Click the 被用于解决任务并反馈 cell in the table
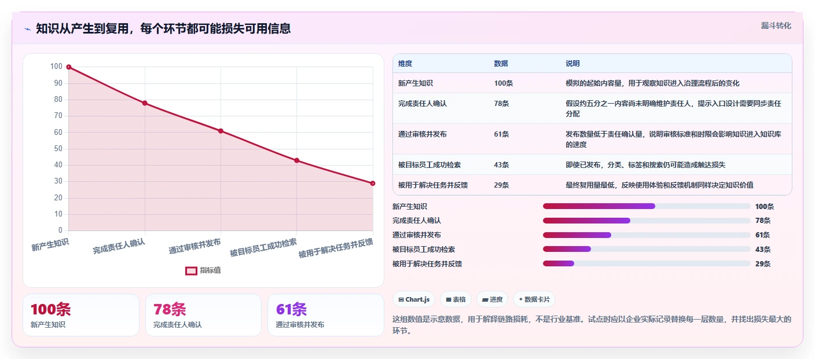Viewport: 815px width, 359px height. [x=433, y=185]
